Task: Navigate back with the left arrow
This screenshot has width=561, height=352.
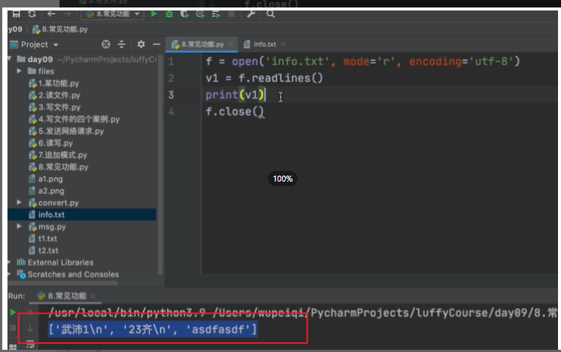Action: (51, 14)
